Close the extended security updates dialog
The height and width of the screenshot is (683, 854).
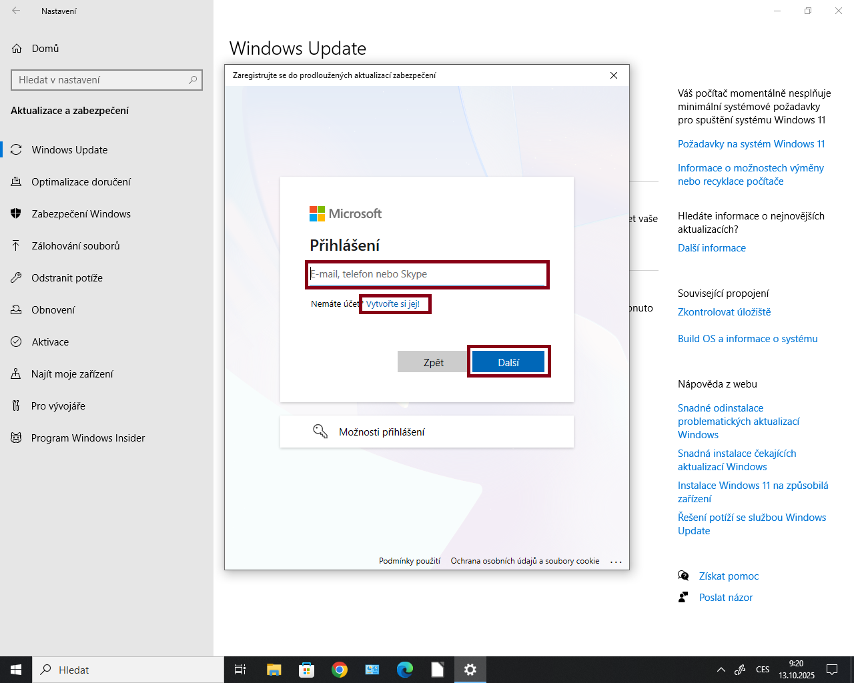pyautogui.click(x=614, y=75)
